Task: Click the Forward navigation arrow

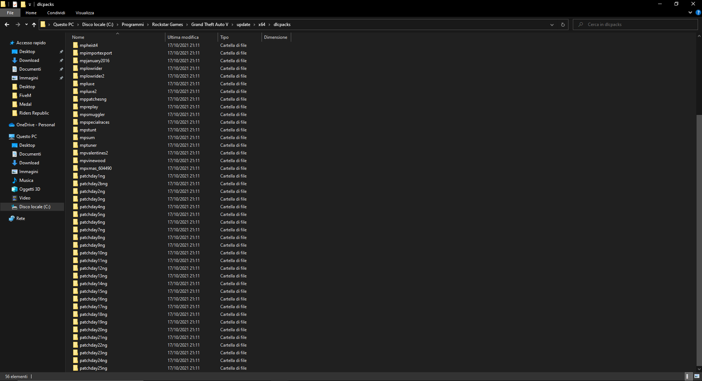Action: click(x=18, y=25)
